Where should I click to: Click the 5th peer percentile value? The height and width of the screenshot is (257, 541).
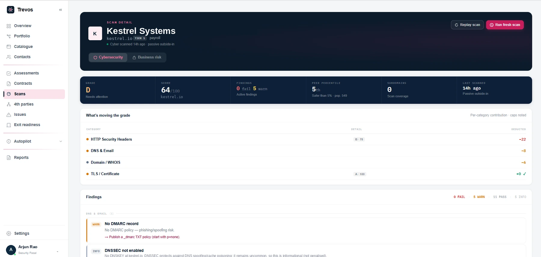[x=316, y=89]
